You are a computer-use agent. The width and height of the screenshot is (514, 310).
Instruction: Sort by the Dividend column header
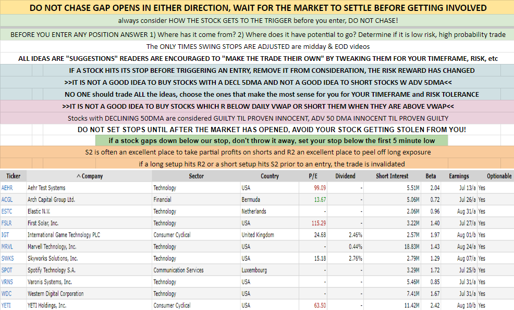[x=345, y=176]
